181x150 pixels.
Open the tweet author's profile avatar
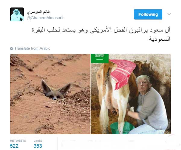tap(17, 14)
